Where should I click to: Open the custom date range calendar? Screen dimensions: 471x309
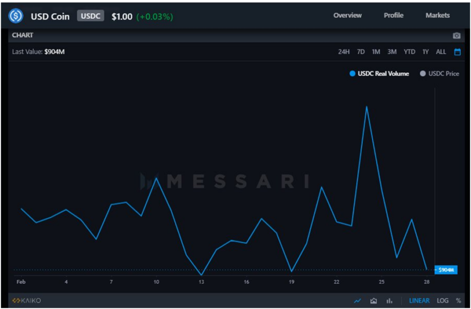(x=457, y=52)
